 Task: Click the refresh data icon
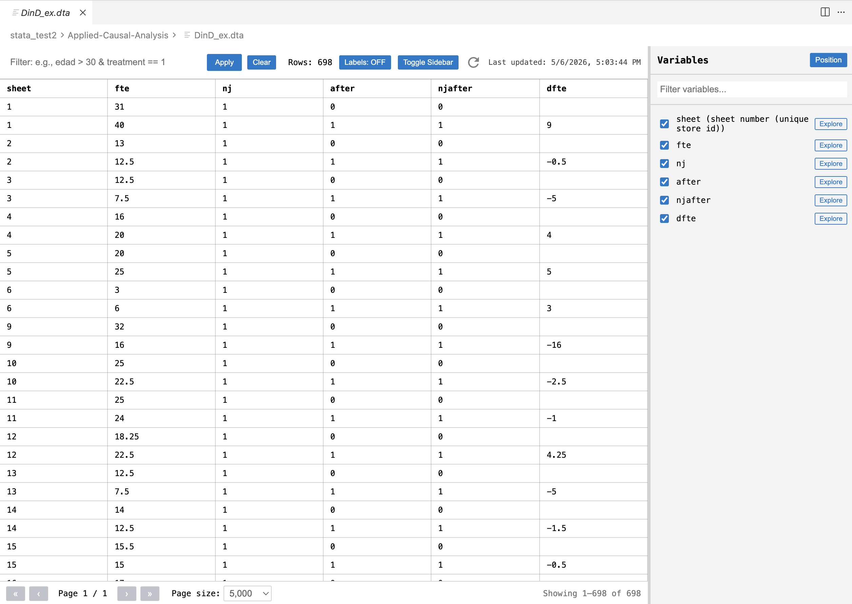point(473,62)
